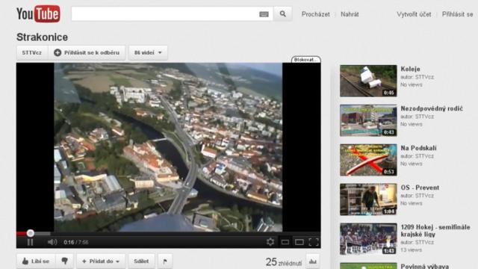Viewport: 478px width, 269px height.
Task: Switch player to small size
Action: point(285,242)
